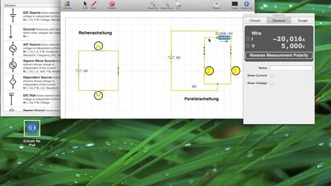The width and height of the screenshot is (331, 186).
Task: Click the Zoom In magnifier
Action: click(x=153, y=5)
